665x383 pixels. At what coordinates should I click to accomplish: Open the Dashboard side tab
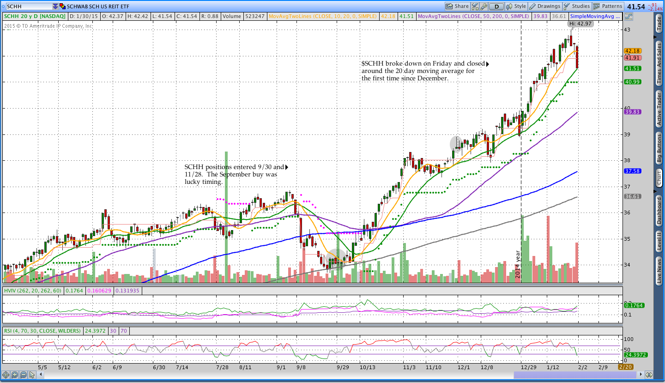[659, 210]
